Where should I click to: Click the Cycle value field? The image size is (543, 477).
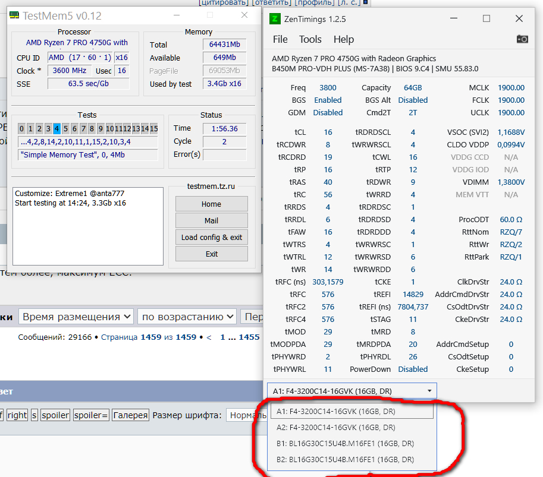click(224, 142)
